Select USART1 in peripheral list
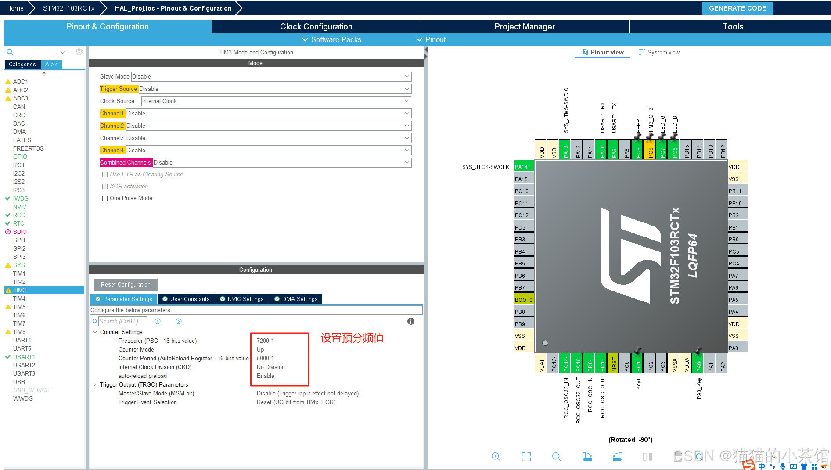The height and width of the screenshot is (470, 831). tap(24, 357)
